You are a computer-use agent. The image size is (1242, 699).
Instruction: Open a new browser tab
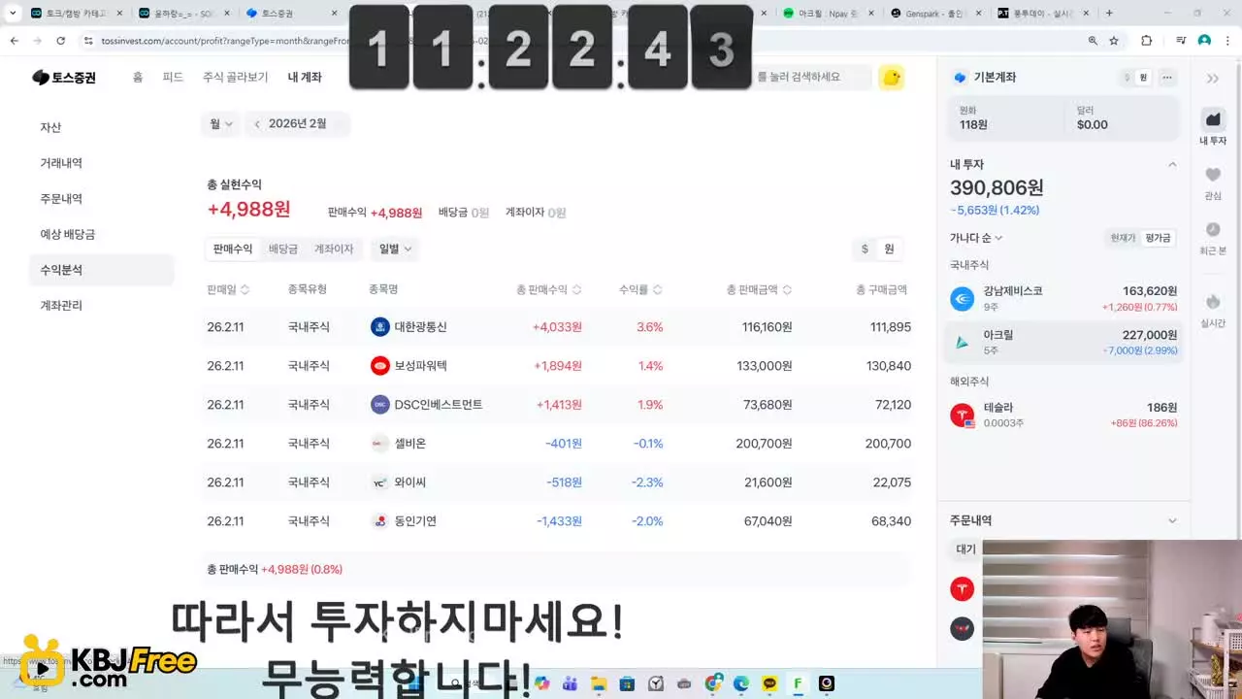(x=1109, y=14)
